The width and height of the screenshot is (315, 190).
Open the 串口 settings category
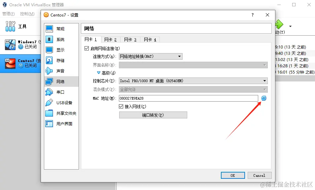(x=61, y=92)
